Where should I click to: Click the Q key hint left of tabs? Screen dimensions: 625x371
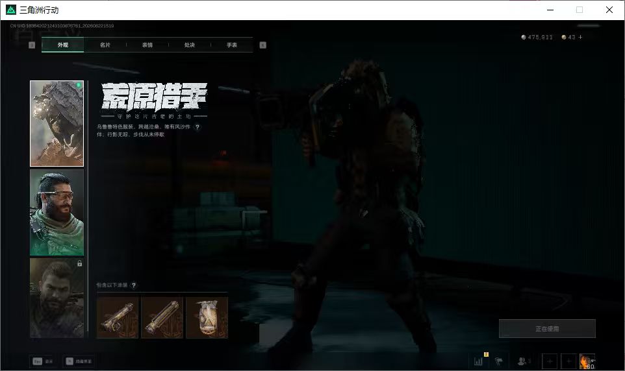click(32, 45)
